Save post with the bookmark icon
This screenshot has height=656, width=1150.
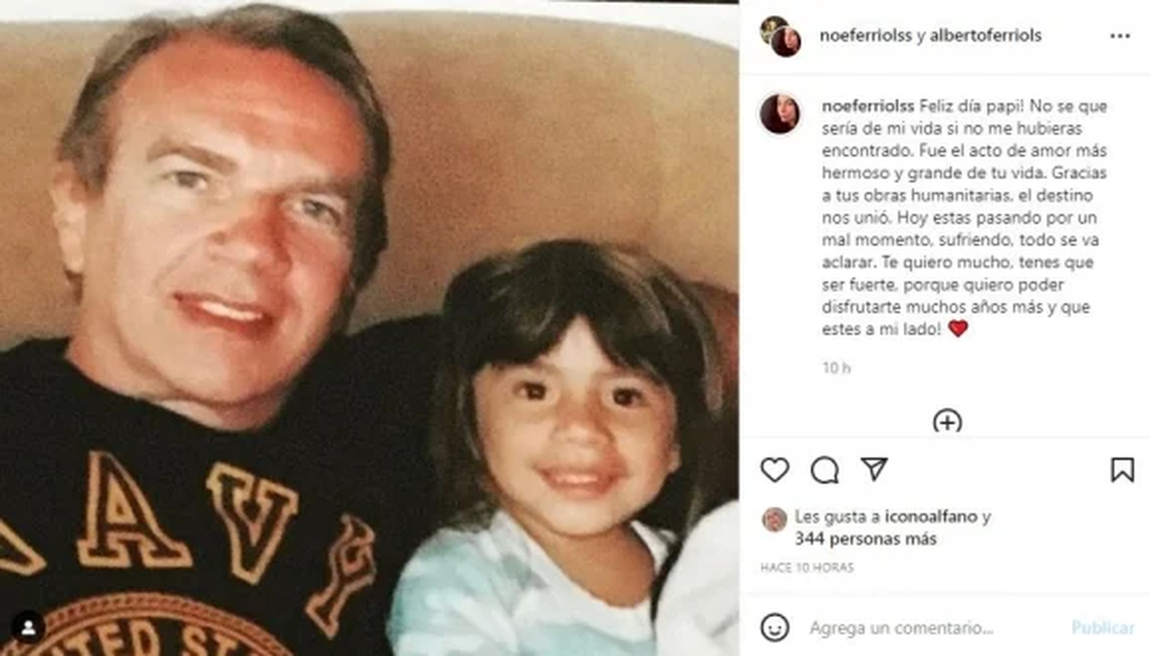pyautogui.click(x=1122, y=470)
